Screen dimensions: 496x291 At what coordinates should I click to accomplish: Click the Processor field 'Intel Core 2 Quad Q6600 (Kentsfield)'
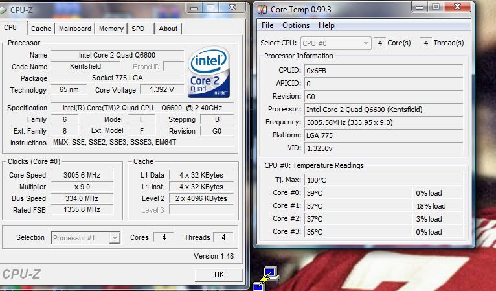pyautogui.click(x=384, y=110)
